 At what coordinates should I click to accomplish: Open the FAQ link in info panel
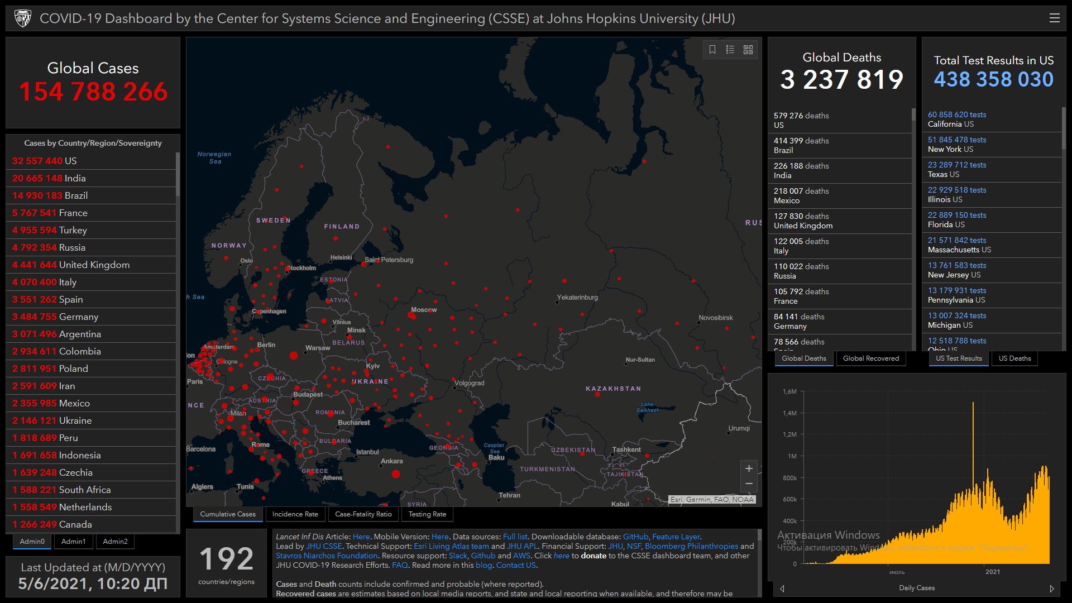[399, 565]
